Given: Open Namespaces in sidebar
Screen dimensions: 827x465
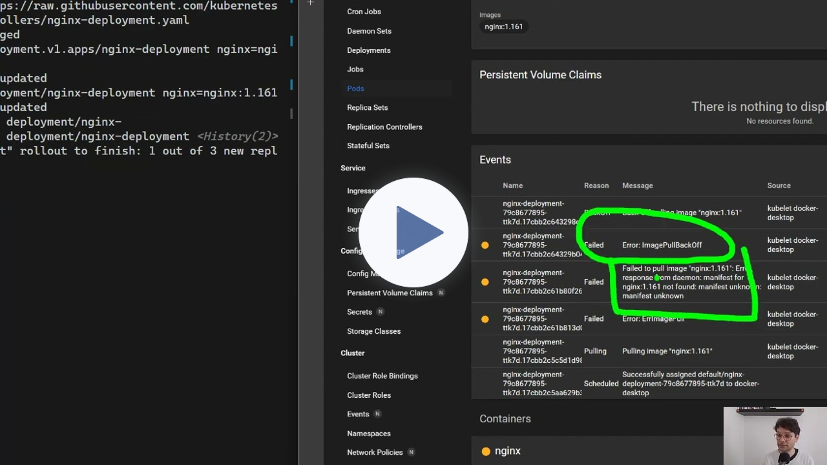Looking at the screenshot, I should (369, 433).
